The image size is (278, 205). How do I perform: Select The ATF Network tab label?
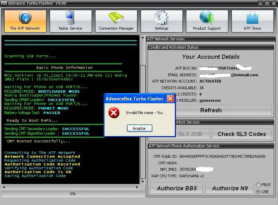[25, 28]
